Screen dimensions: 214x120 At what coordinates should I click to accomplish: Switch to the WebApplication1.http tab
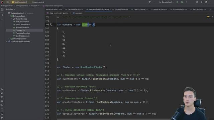click(54, 9)
